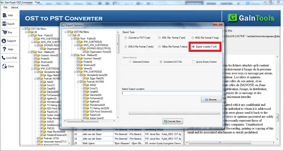Click the Browse button

(x=211, y=100)
